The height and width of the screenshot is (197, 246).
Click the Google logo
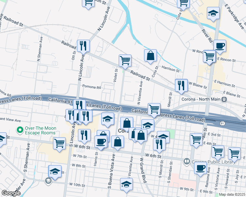pos(11,193)
